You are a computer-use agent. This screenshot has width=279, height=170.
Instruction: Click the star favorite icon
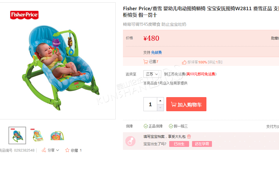[x=67, y=150]
